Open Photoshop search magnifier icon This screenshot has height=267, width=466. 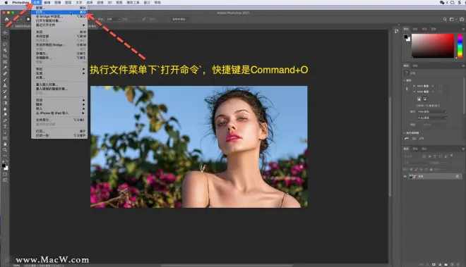(445, 19)
